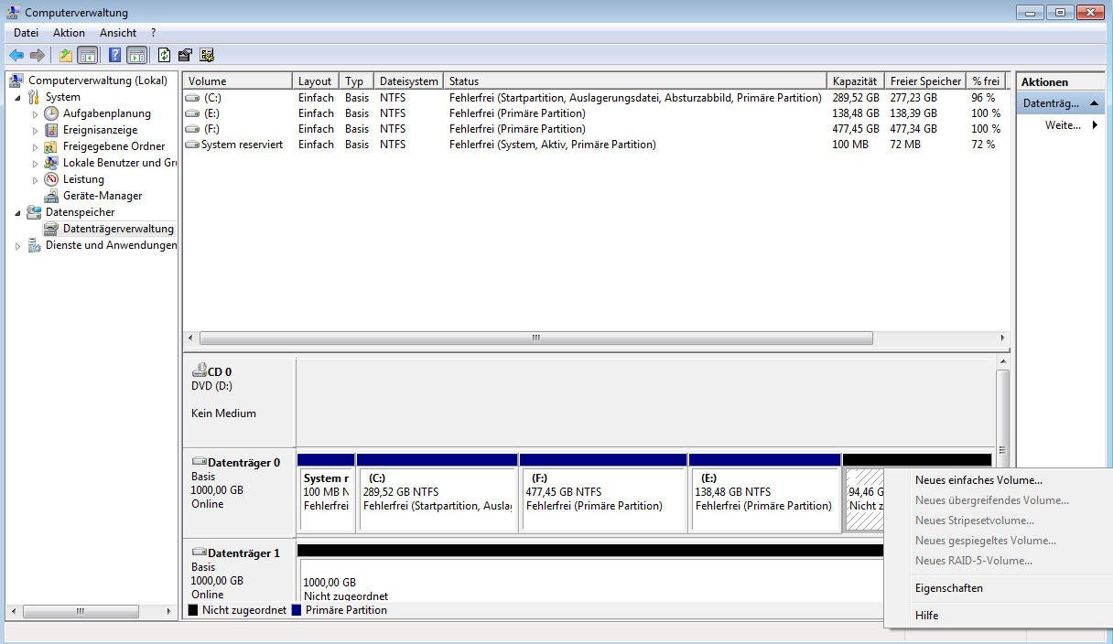
Task: Sort by the Status column header
Action: pyautogui.click(x=634, y=81)
